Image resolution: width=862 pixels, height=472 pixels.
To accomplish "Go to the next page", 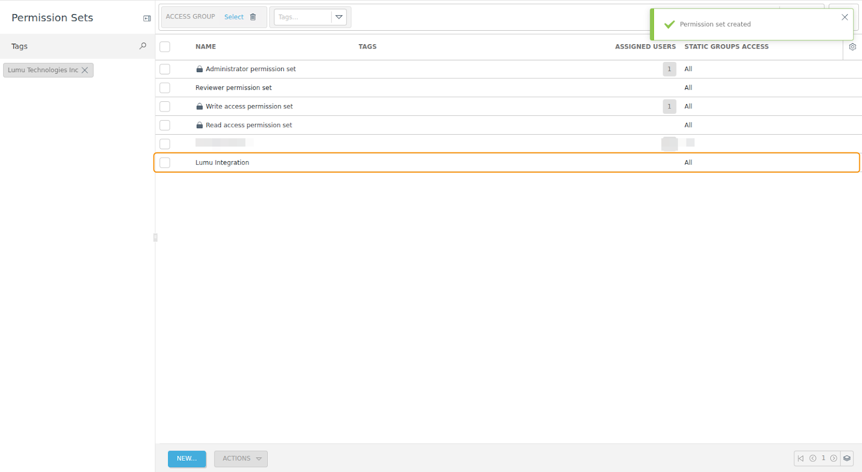I will tap(833, 459).
